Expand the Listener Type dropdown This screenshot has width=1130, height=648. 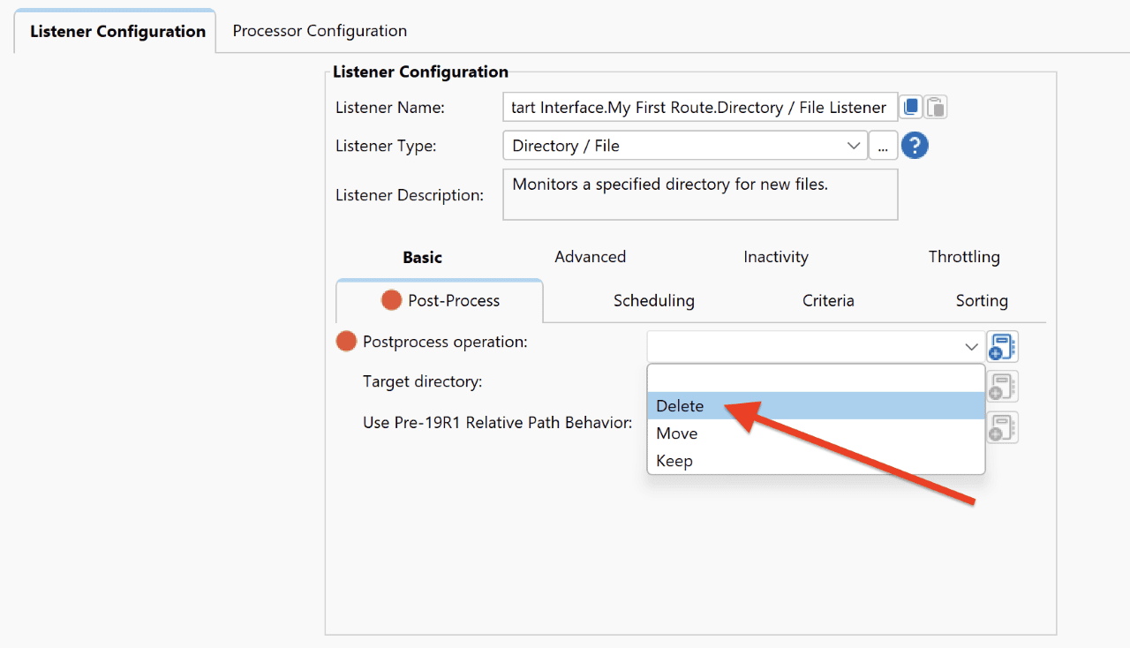(x=854, y=146)
